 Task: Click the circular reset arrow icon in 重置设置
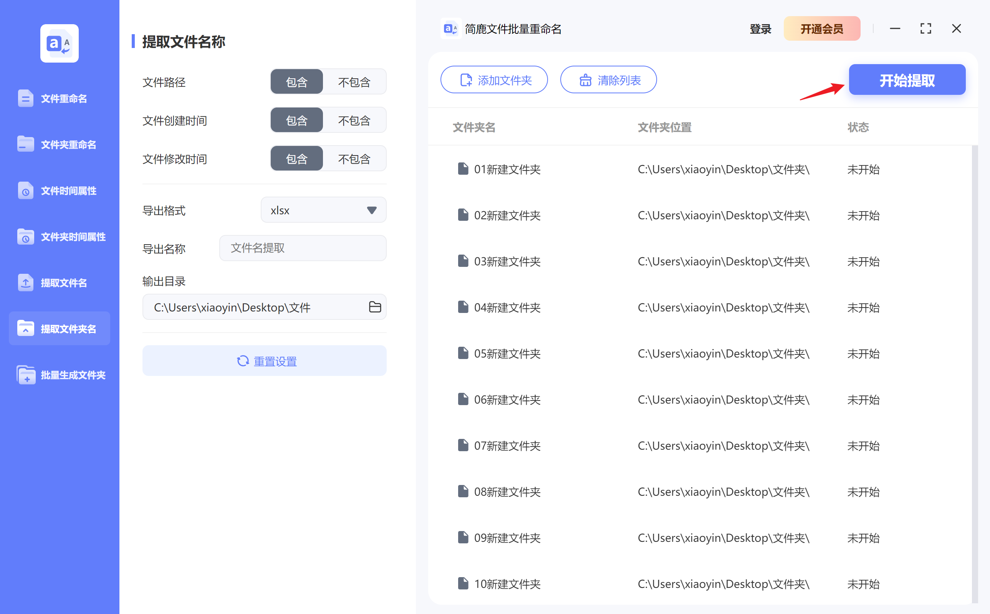242,361
